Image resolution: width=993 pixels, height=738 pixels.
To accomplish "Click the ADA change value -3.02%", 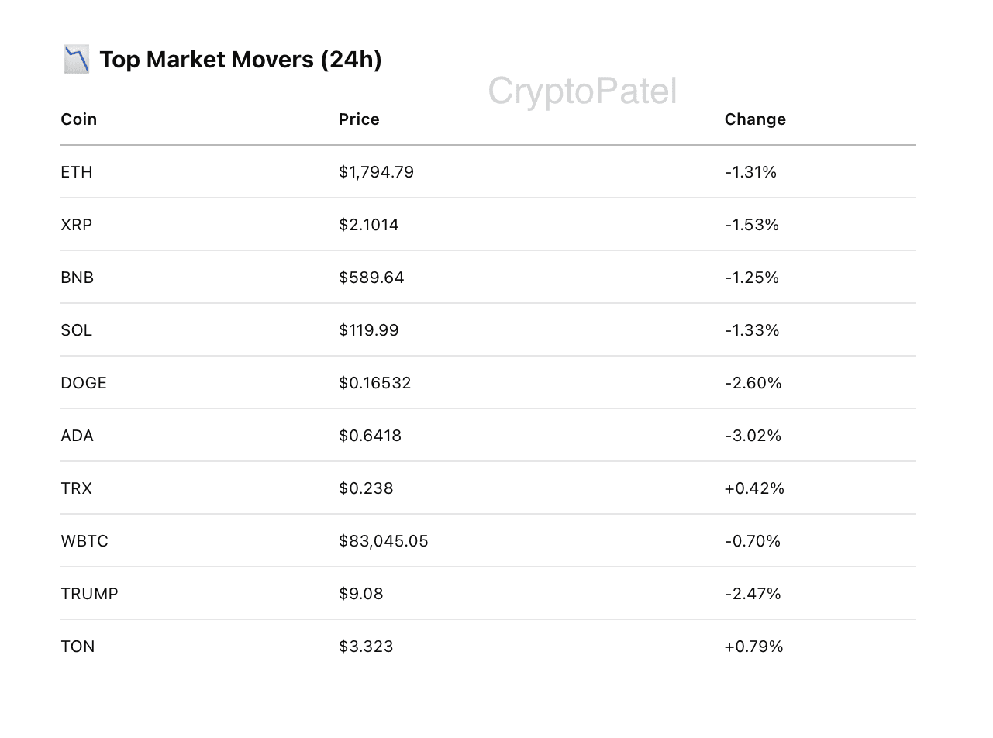I will tap(753, 436).
